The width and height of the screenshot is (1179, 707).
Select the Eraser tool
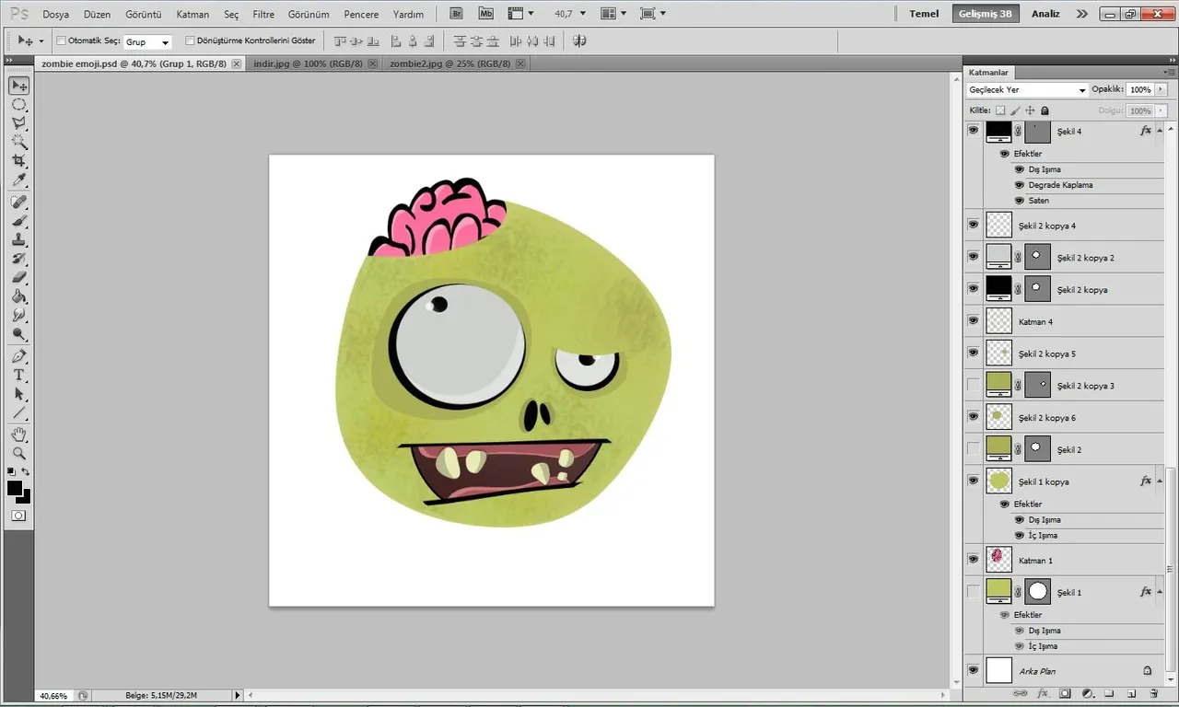[x=18, y=277]
